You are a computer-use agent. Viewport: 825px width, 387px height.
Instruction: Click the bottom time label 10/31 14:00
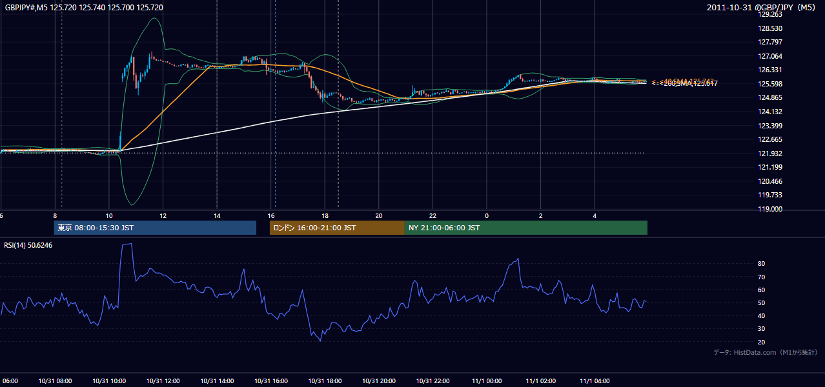(x=217, y=381)
